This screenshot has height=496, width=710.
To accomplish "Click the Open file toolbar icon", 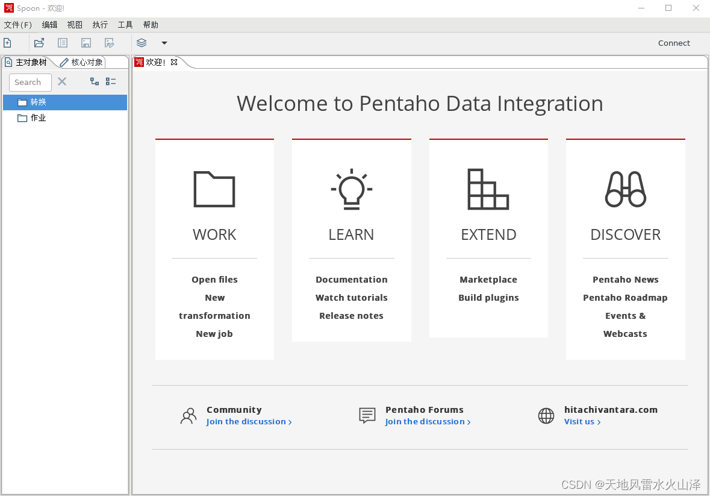I will [x=39, y=43].
